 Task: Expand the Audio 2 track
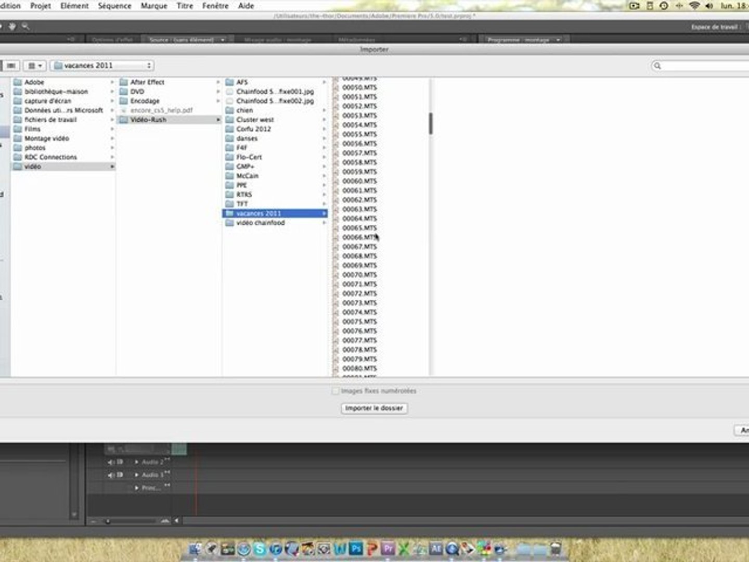(136, 462)
